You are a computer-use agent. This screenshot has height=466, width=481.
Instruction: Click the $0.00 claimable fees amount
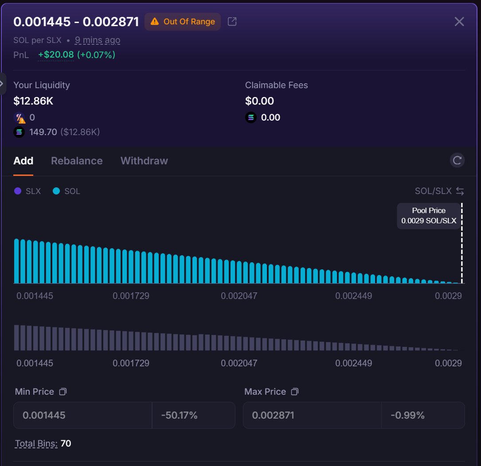coord(259,101)
